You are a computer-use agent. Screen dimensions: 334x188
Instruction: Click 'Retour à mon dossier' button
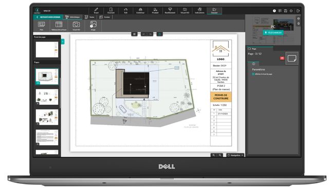[x=48, y=17]
